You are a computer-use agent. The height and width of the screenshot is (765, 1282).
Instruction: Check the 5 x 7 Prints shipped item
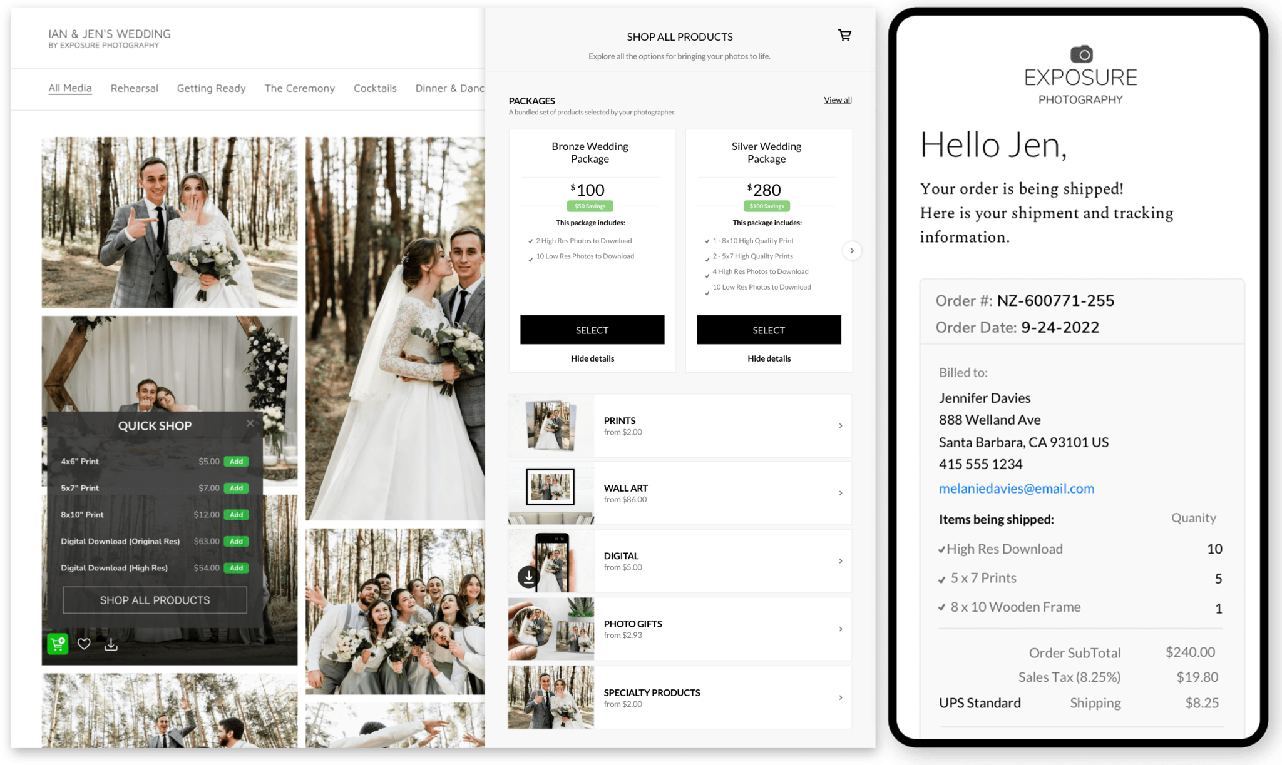point(941,578)
